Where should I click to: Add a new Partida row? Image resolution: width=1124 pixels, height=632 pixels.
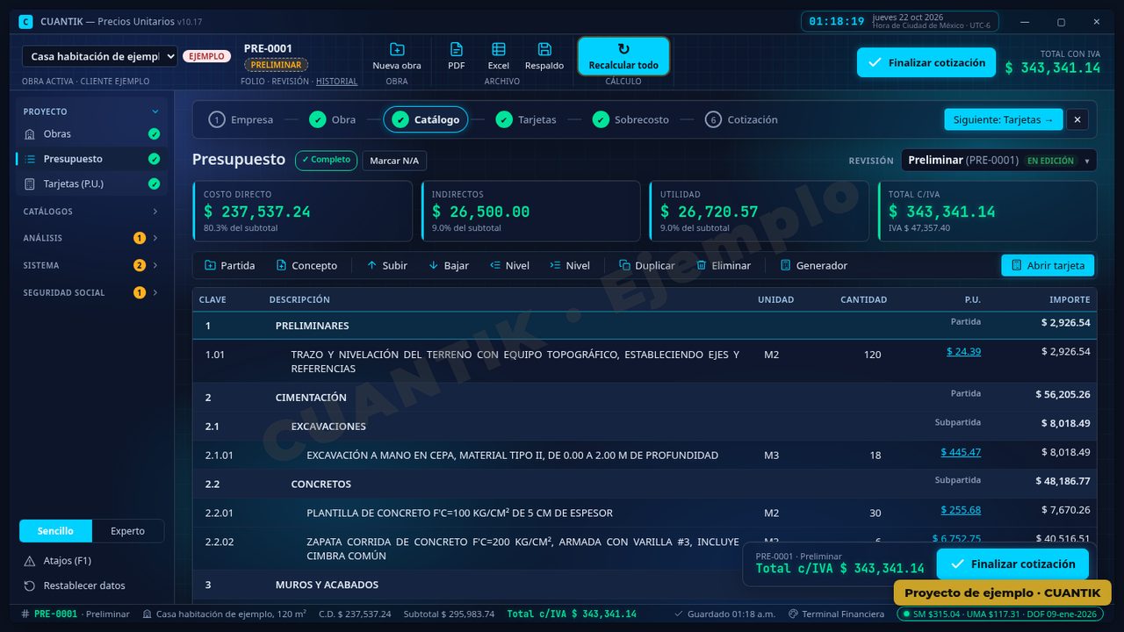229,265
